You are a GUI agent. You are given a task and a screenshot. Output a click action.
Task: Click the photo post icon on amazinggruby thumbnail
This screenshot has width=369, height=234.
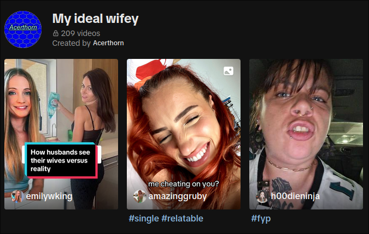(x=229, y=71)
